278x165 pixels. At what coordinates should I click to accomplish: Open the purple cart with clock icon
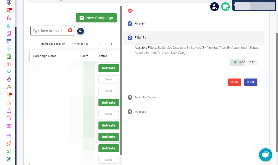9,79
